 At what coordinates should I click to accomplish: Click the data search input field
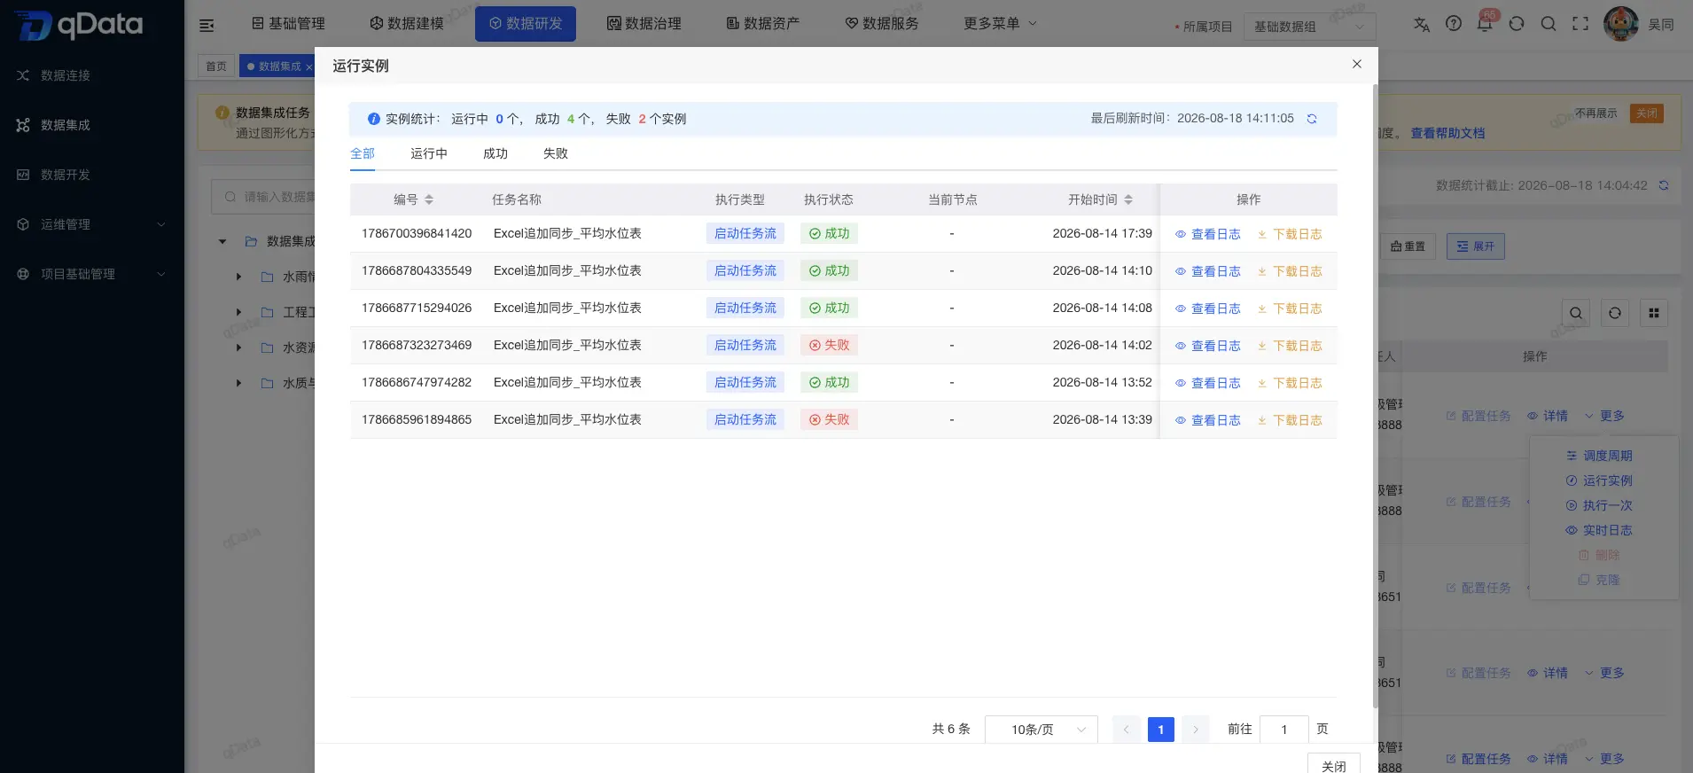(x=263, y=197)
